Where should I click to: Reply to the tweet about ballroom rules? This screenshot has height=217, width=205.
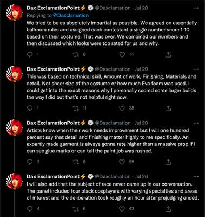pos(30,54)
